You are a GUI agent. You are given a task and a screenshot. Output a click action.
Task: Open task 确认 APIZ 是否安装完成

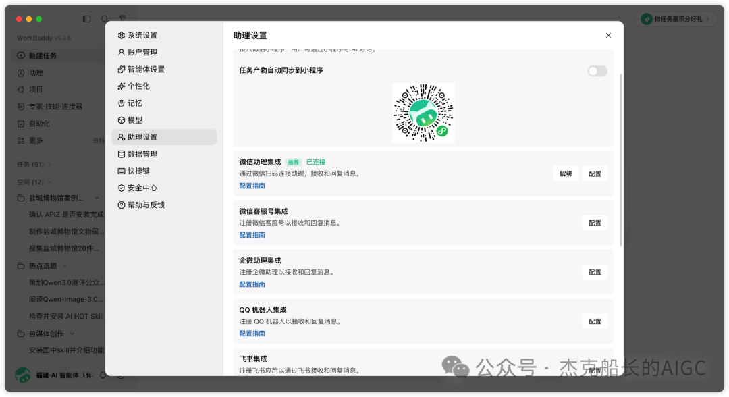tap(66, 215)
